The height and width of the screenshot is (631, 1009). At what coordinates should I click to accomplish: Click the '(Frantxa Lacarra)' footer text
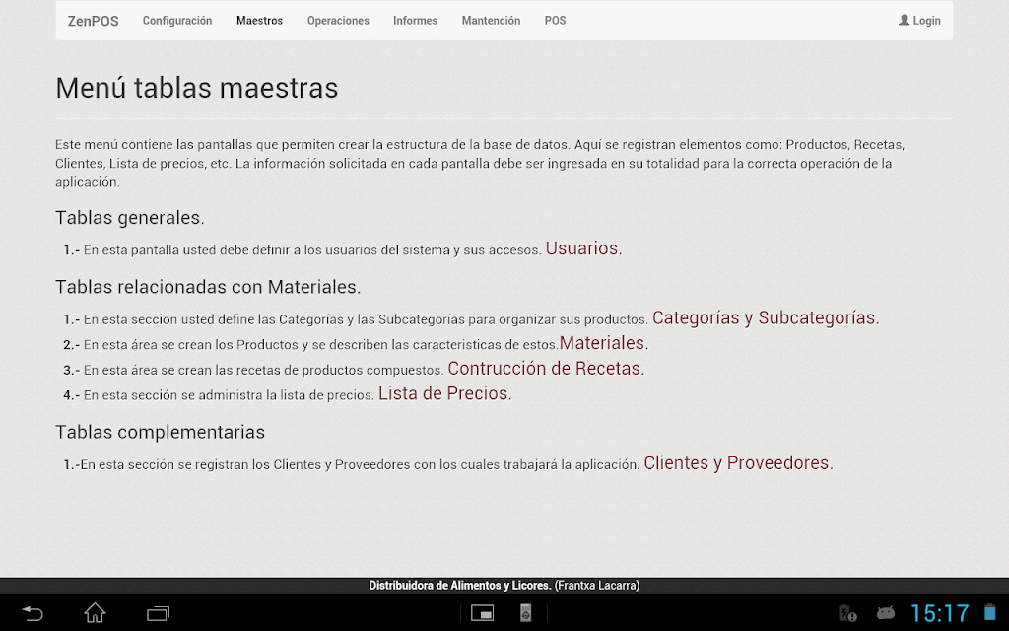(597, 586)
